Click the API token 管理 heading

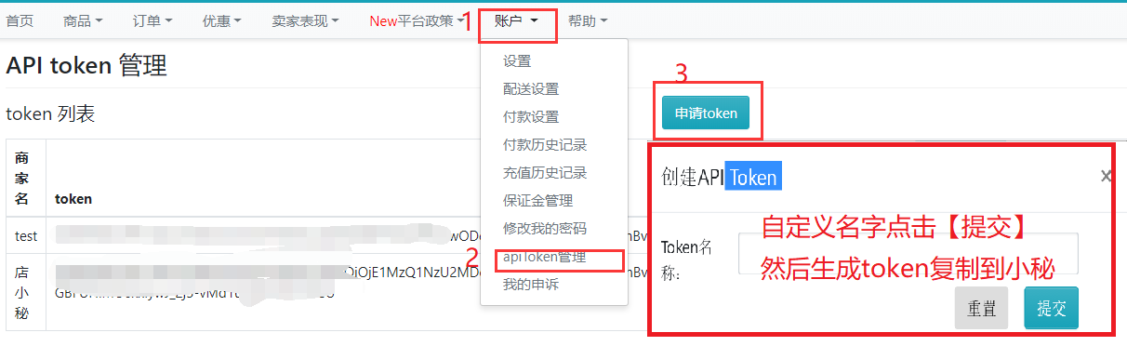click(x=86, y=65)
